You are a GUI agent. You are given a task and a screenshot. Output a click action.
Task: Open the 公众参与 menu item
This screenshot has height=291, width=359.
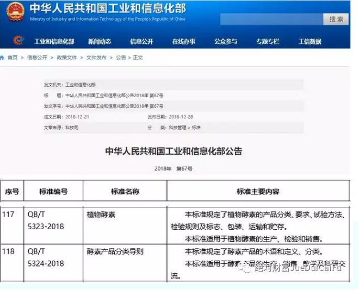(226, 41)
